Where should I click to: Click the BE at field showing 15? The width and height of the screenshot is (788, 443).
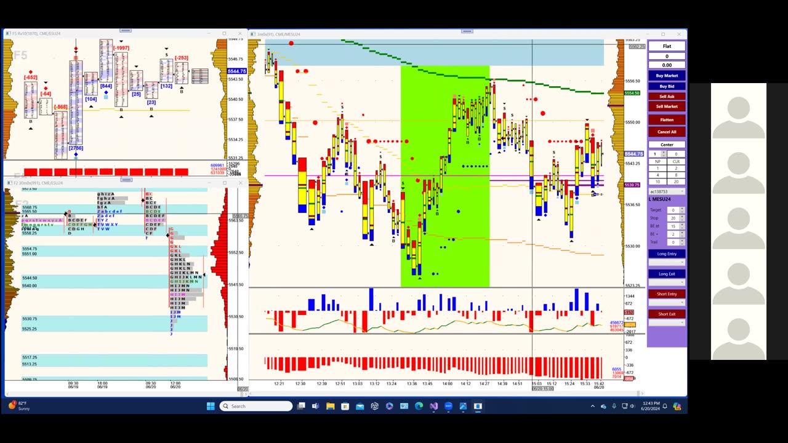pos(673,226)
